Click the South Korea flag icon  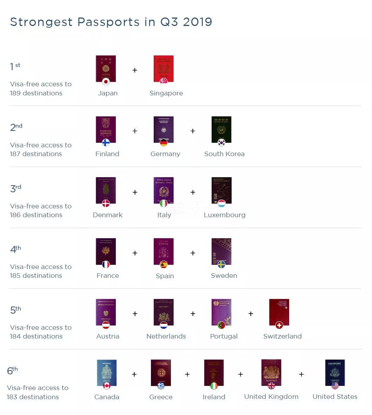click(x=221, y=142)
